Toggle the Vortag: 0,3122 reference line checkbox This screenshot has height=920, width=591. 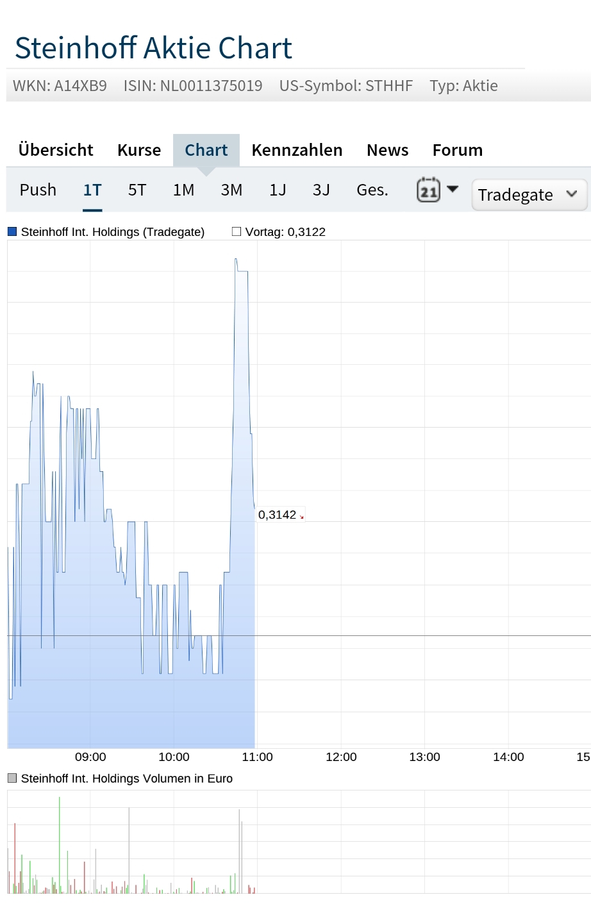(x=237, y=231)
